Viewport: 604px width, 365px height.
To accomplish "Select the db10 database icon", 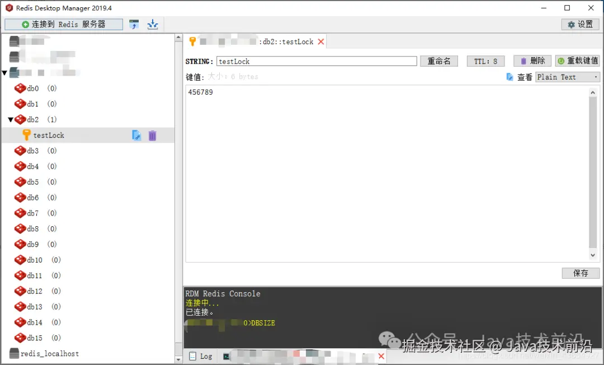I will point(20,260).
